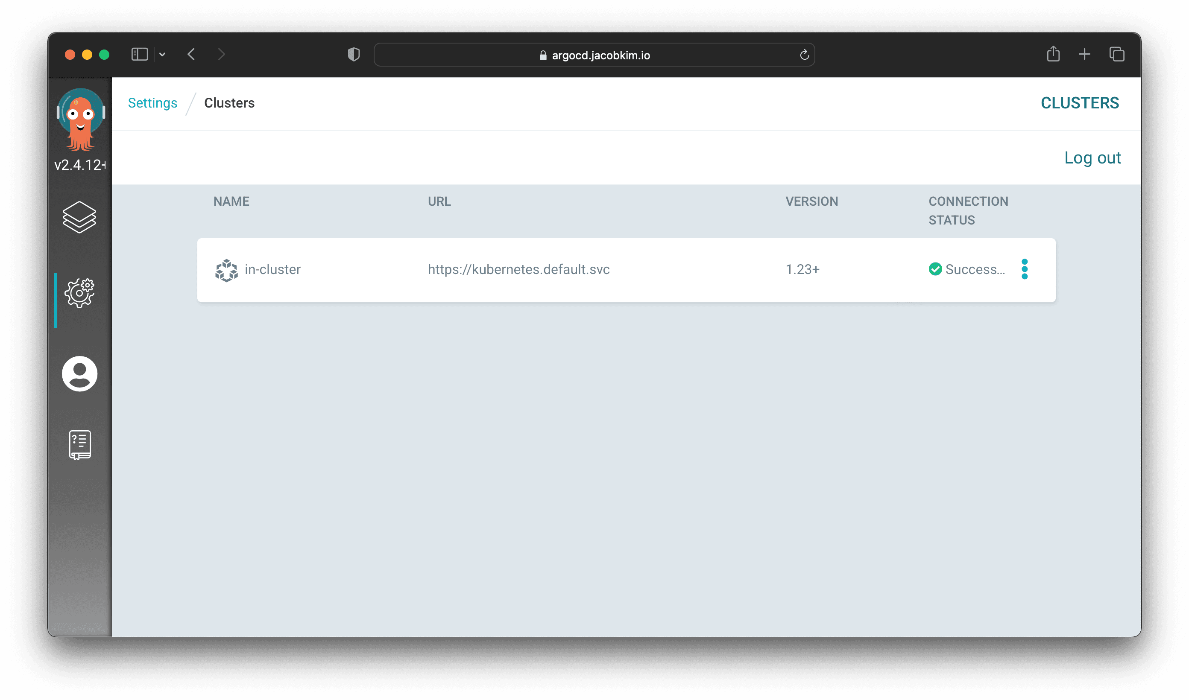
Task: Click the Successful connection status
Action: (967, 269)
